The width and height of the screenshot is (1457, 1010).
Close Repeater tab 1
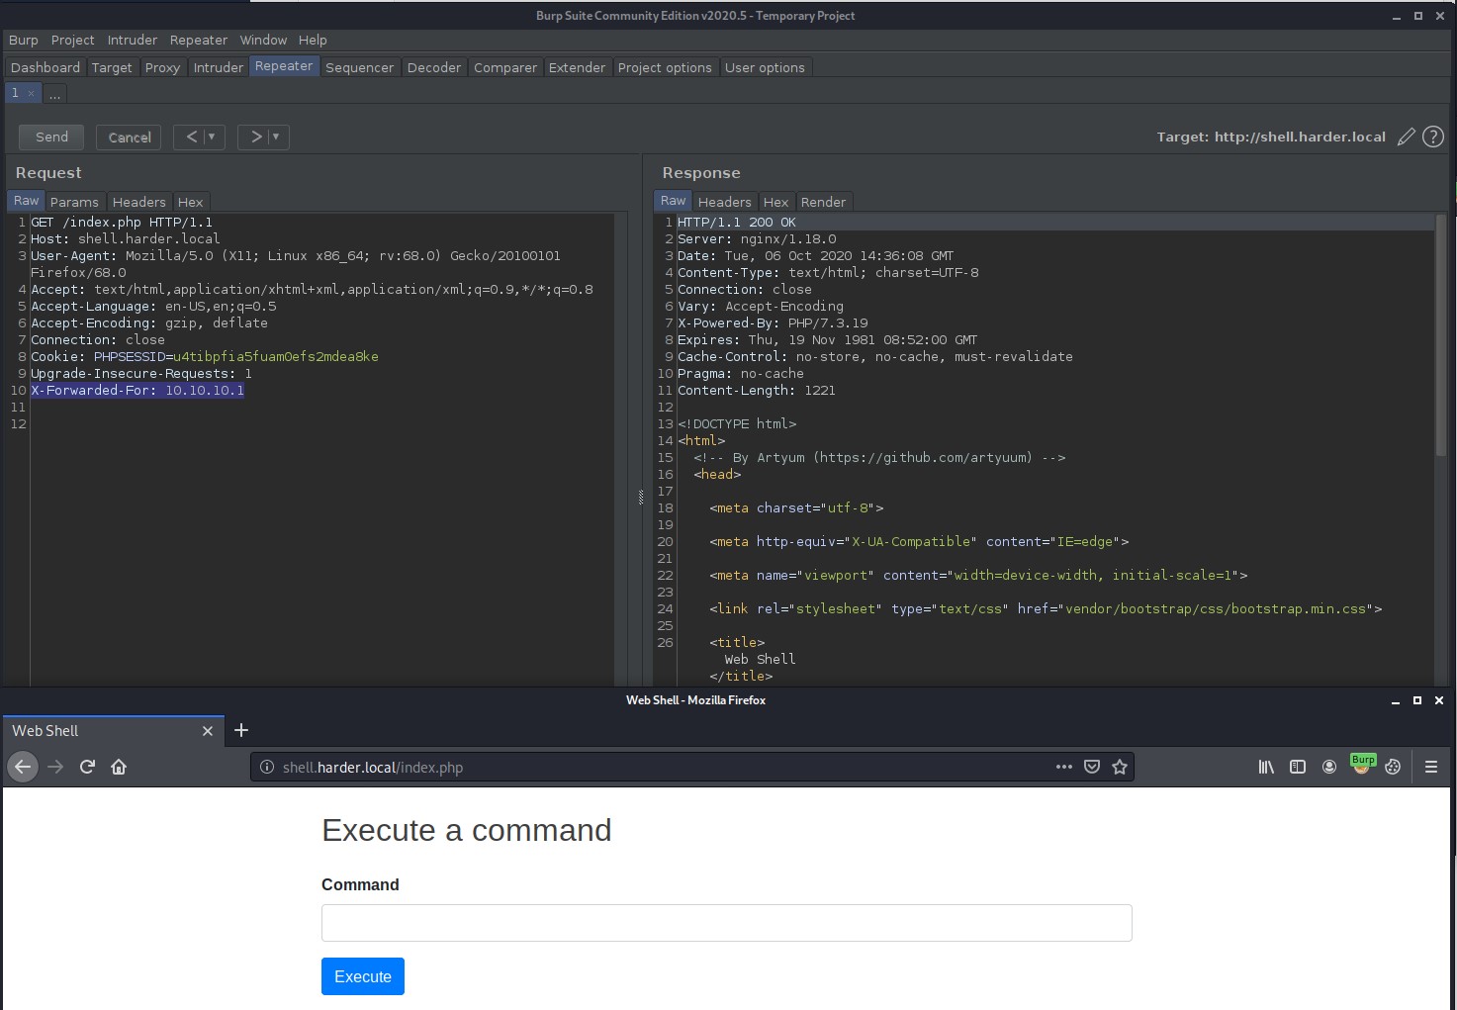(31, 93)
